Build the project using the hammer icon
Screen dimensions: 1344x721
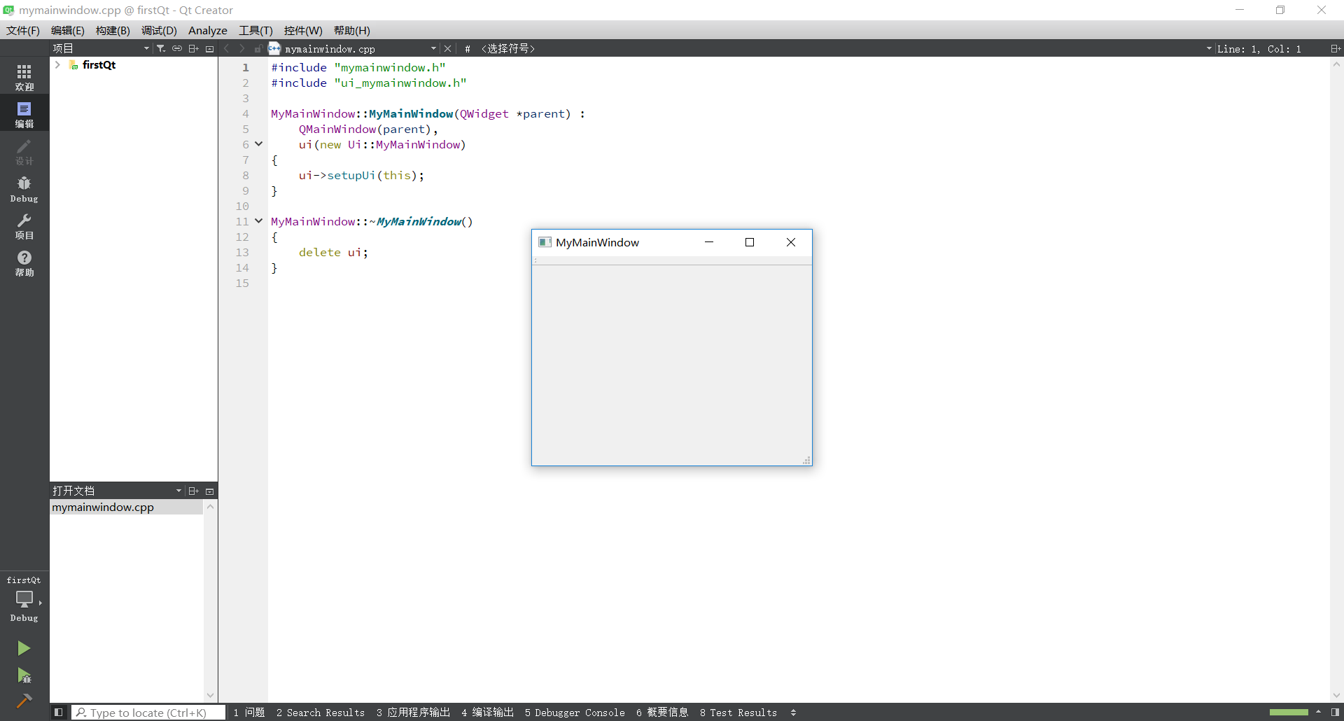point(24,701)
